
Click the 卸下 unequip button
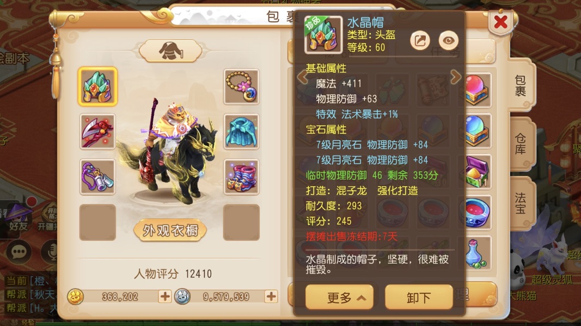pyautogui.click(x=419, y=297)
